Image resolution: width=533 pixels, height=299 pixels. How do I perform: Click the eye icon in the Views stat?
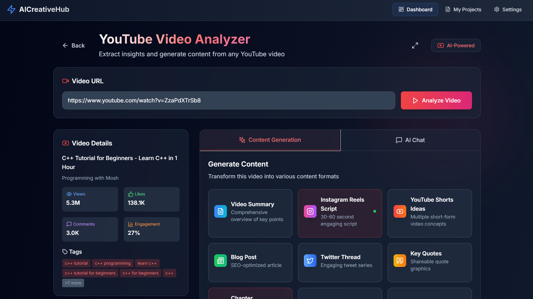pyautogui.click(x=69, y=194)
